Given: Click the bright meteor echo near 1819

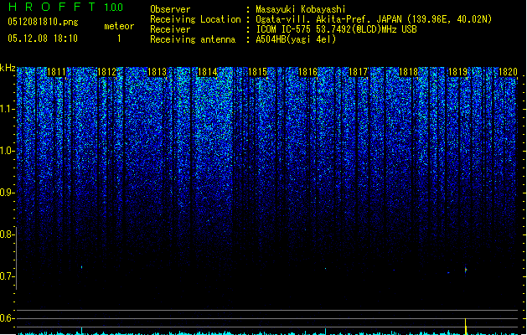Looking at the screenshot, I should click(x=466, y=270).
